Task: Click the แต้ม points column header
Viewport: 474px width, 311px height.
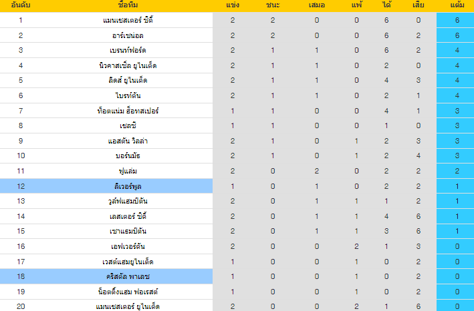Action: pos(457,5)
